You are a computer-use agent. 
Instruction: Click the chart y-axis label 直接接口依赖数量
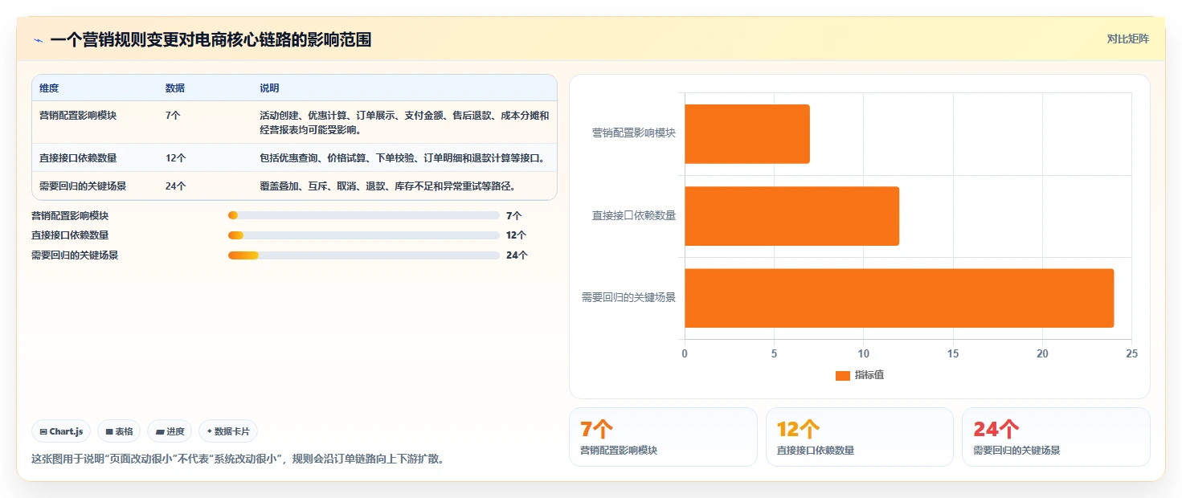tap(634, 215)
